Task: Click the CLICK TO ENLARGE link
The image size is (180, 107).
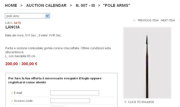Action: [141, 102]
